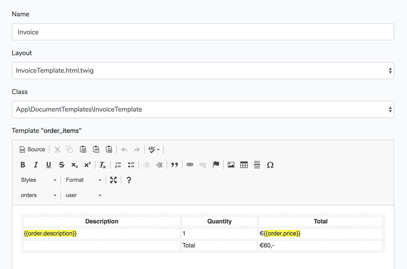407x269 pixels.
Task: Insert a numbered list
Action: pyautogui.click(x=118, y=165)
